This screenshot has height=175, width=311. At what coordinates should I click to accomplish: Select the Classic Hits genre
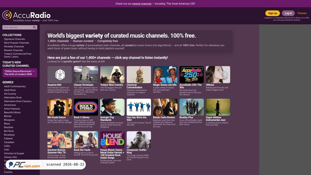(10, 157)
